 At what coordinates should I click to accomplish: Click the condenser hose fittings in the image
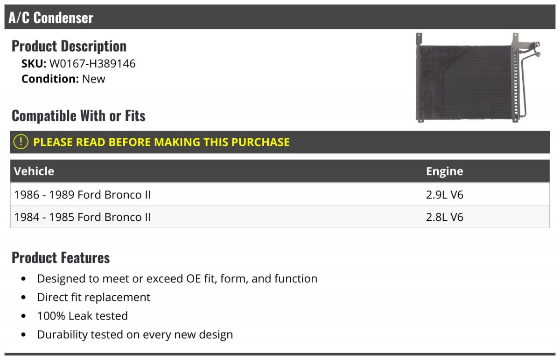pos(537,49)
